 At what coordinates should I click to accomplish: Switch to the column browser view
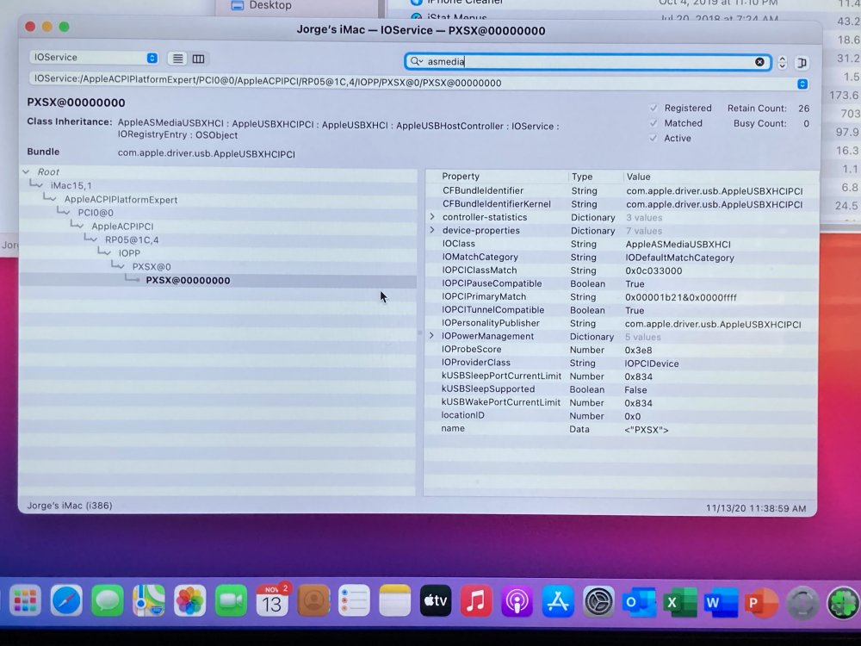click(198, 59)
